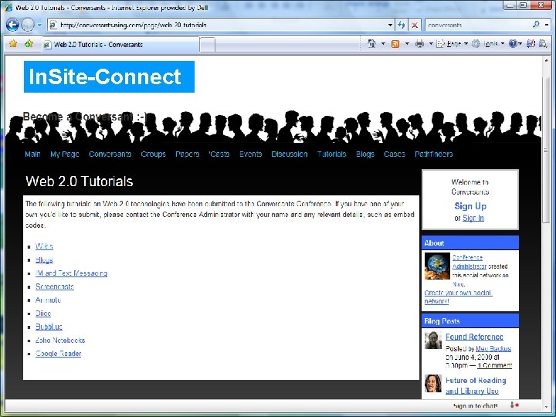Viewport: 556px width, 417px height.
Task: Open the RSS Feeds icon
Action: click(x=395, y=44)
